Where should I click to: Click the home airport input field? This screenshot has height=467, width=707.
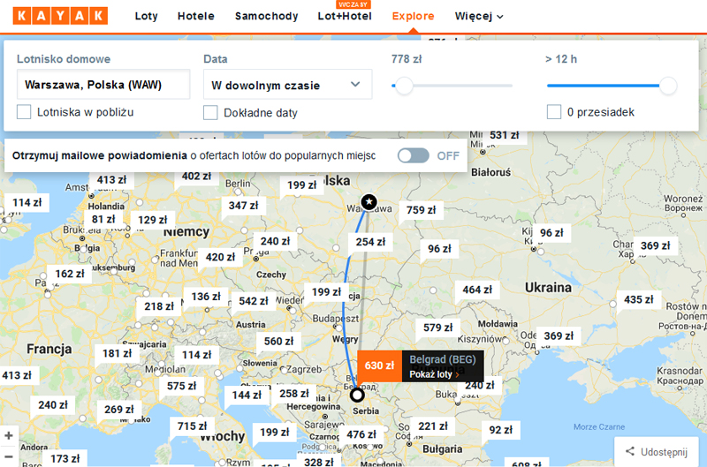(103, 85)
